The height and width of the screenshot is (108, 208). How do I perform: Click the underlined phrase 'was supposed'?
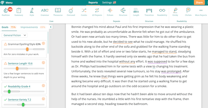pos(157,61)
